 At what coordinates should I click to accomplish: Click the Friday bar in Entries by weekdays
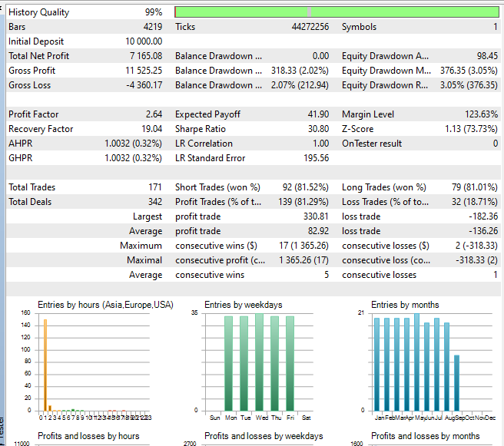tap(290, 363)
